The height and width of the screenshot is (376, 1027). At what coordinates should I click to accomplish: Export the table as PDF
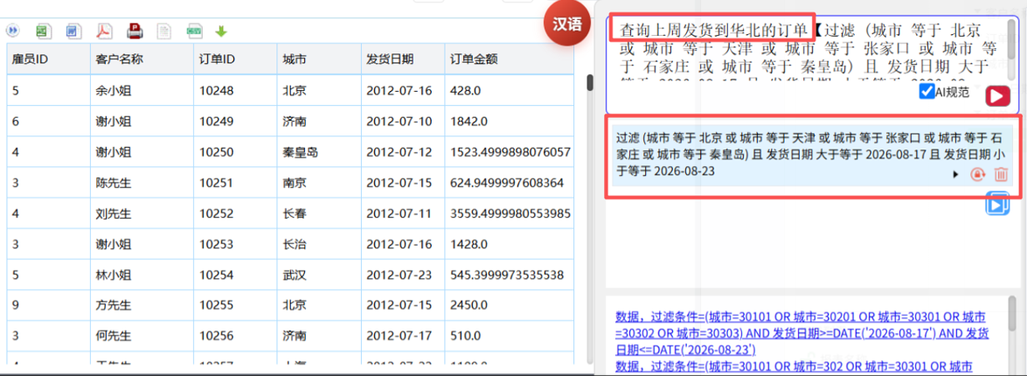point(104,30)
